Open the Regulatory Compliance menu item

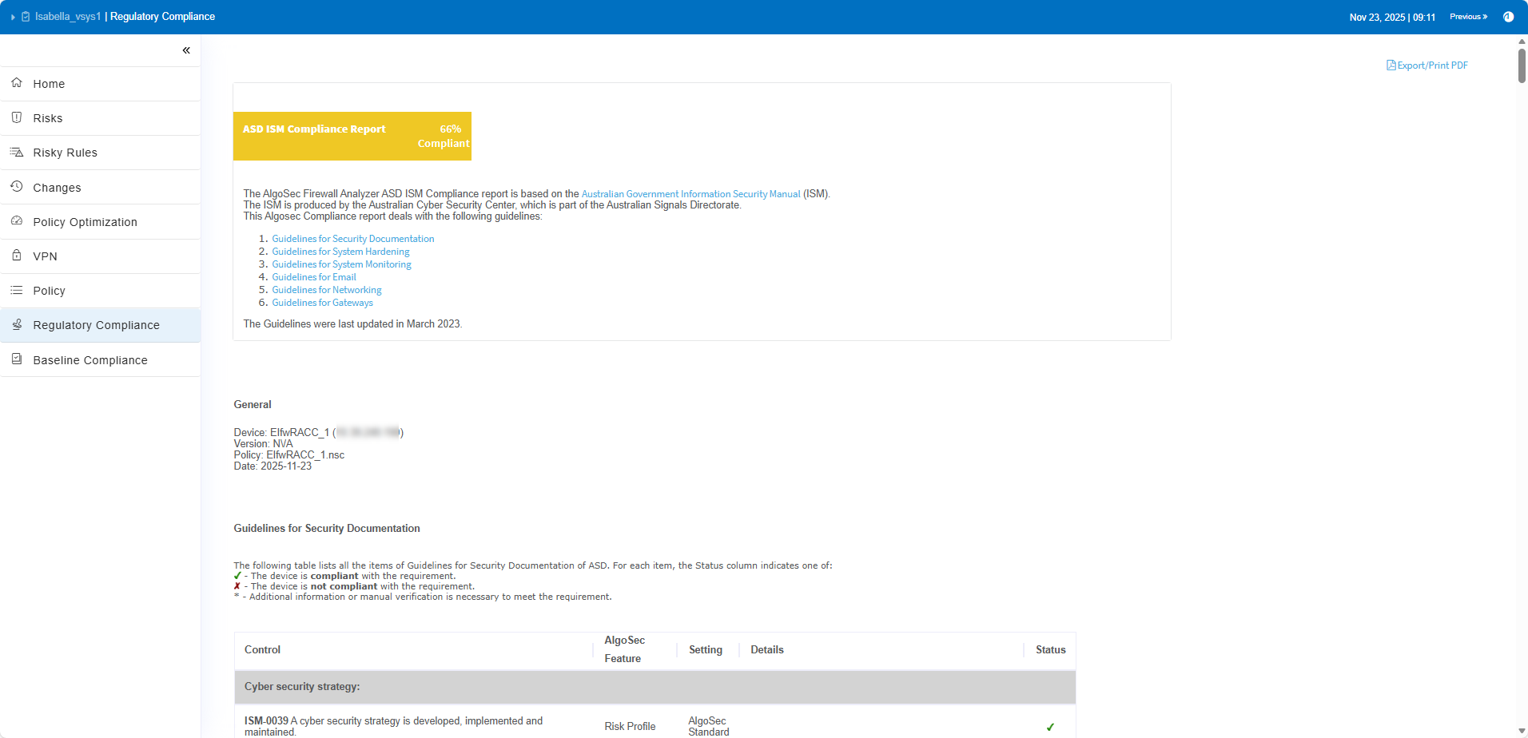click(96, 325)
